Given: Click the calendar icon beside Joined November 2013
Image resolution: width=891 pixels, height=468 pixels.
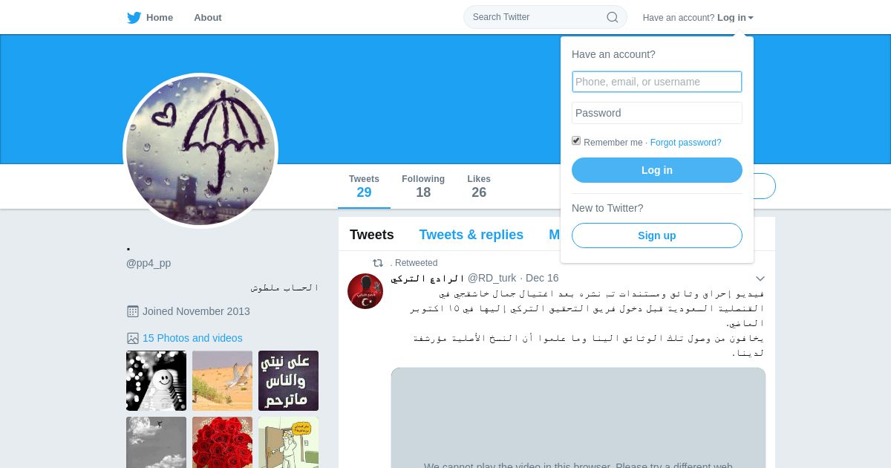Looking at the screenshot, I should [133, 311].
